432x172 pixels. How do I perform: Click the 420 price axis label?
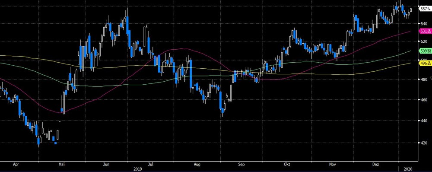click(424, 143)
